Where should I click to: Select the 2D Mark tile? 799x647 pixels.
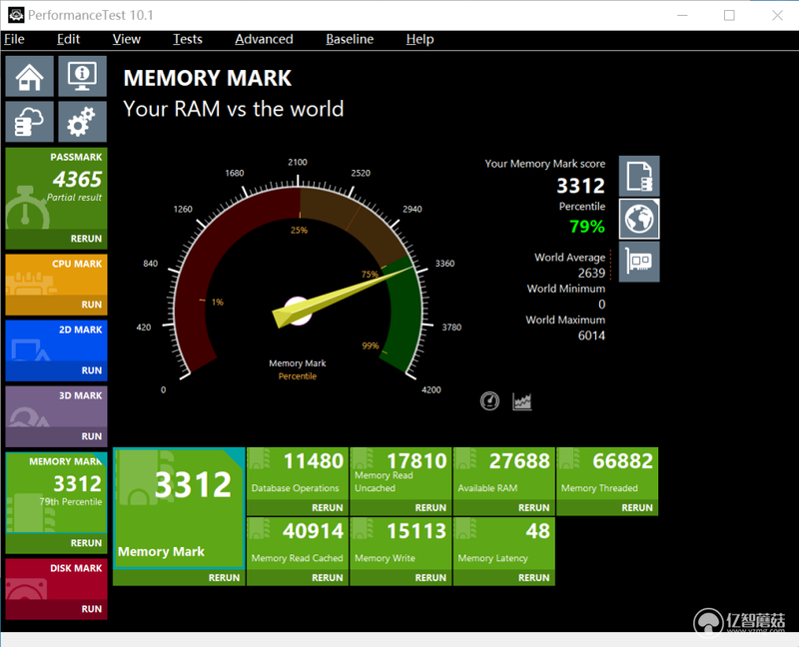pyautogui.click(x=56, y=340)
